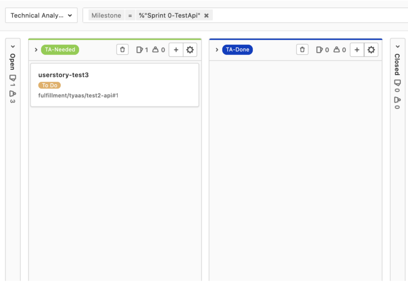Open the Technical Analysis board dropdown
Image resolution: width=408 pixels, height=291 pixels.
point(41,15)
